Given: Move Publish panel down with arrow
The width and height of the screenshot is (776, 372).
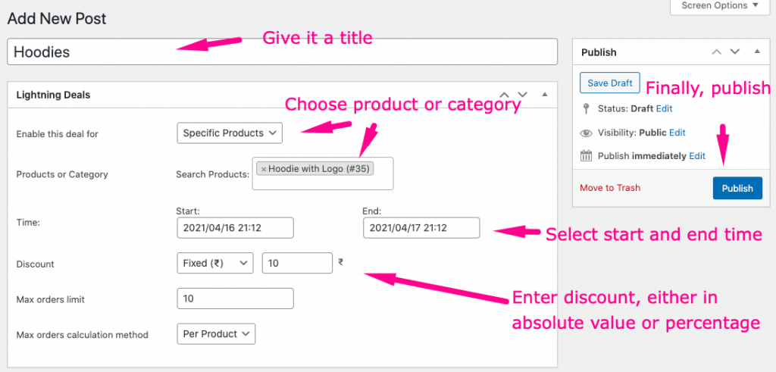Looking at the screenshot, I should tap(734, 52).
